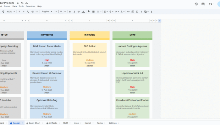Select Laporan Analitik Juli card title
This screenshot has height=125, width=220.
tap(132, 73)
